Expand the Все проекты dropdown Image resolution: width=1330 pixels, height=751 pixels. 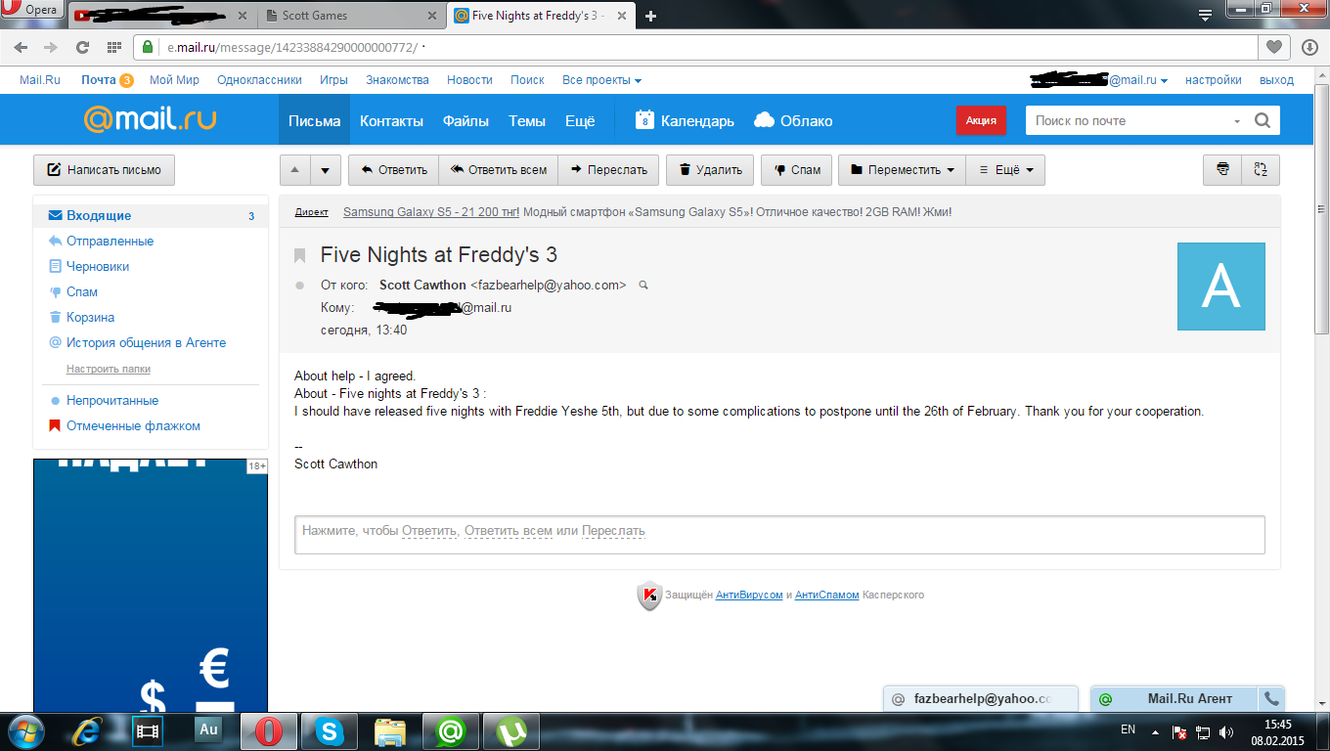(601, 80)
